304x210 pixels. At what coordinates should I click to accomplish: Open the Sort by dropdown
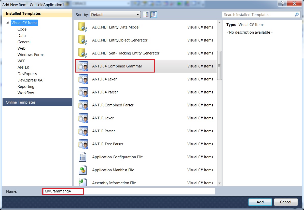(x=115, y=15)
